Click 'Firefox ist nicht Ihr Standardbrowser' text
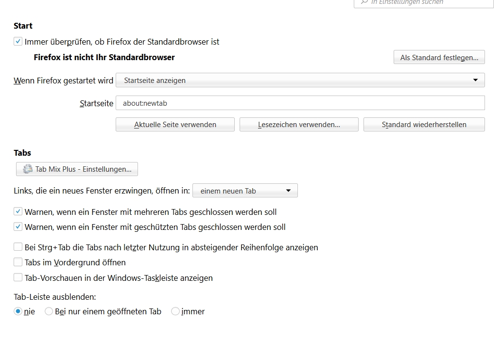This screenshot has height=340, width=502. point(104,57)
